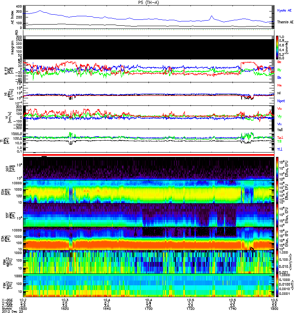Image resolution: width=297 pixels, height=317 pixels.
Task: Select the red Vix legend label
Action: point(279,109)
